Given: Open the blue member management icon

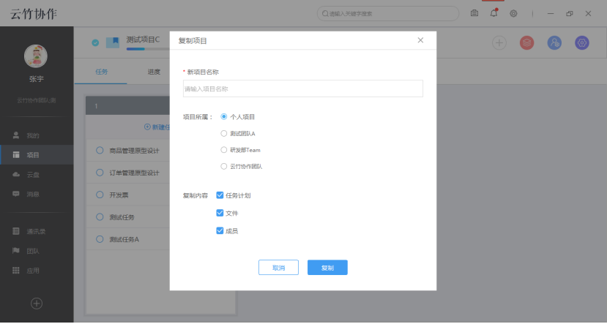Looking at the screenshot, I should (554, 43).
